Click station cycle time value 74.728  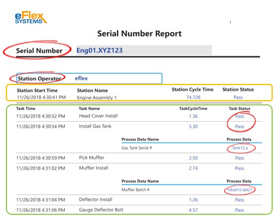coord(193,97)
